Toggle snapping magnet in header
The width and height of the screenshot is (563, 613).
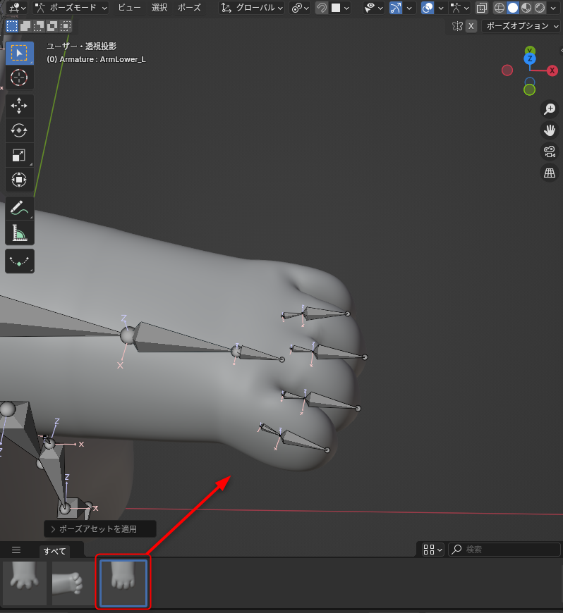point(322,8)
